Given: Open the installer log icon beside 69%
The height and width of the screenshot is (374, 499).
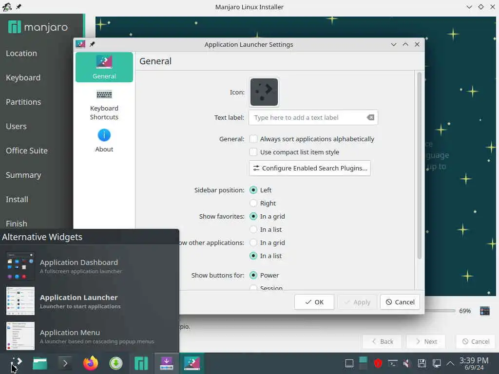Looking at the screenshot, I should point(485,311).
